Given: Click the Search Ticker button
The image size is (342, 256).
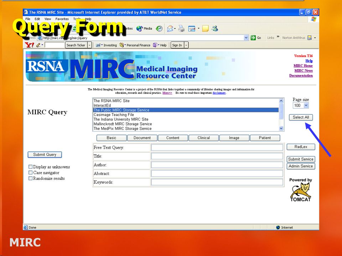Looking at the screenshot, I should coord(76,45).
